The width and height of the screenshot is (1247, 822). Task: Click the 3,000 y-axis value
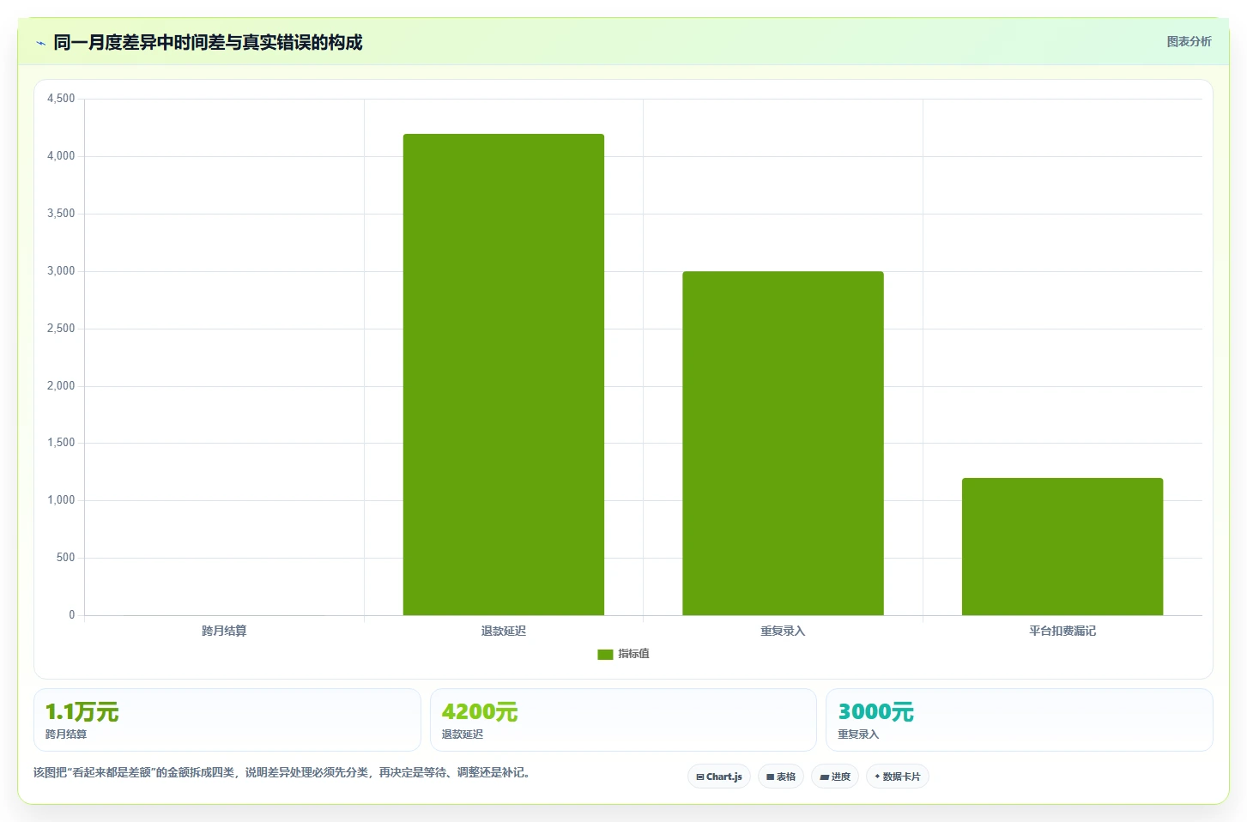pyautogui.click(x=61, y=271)
